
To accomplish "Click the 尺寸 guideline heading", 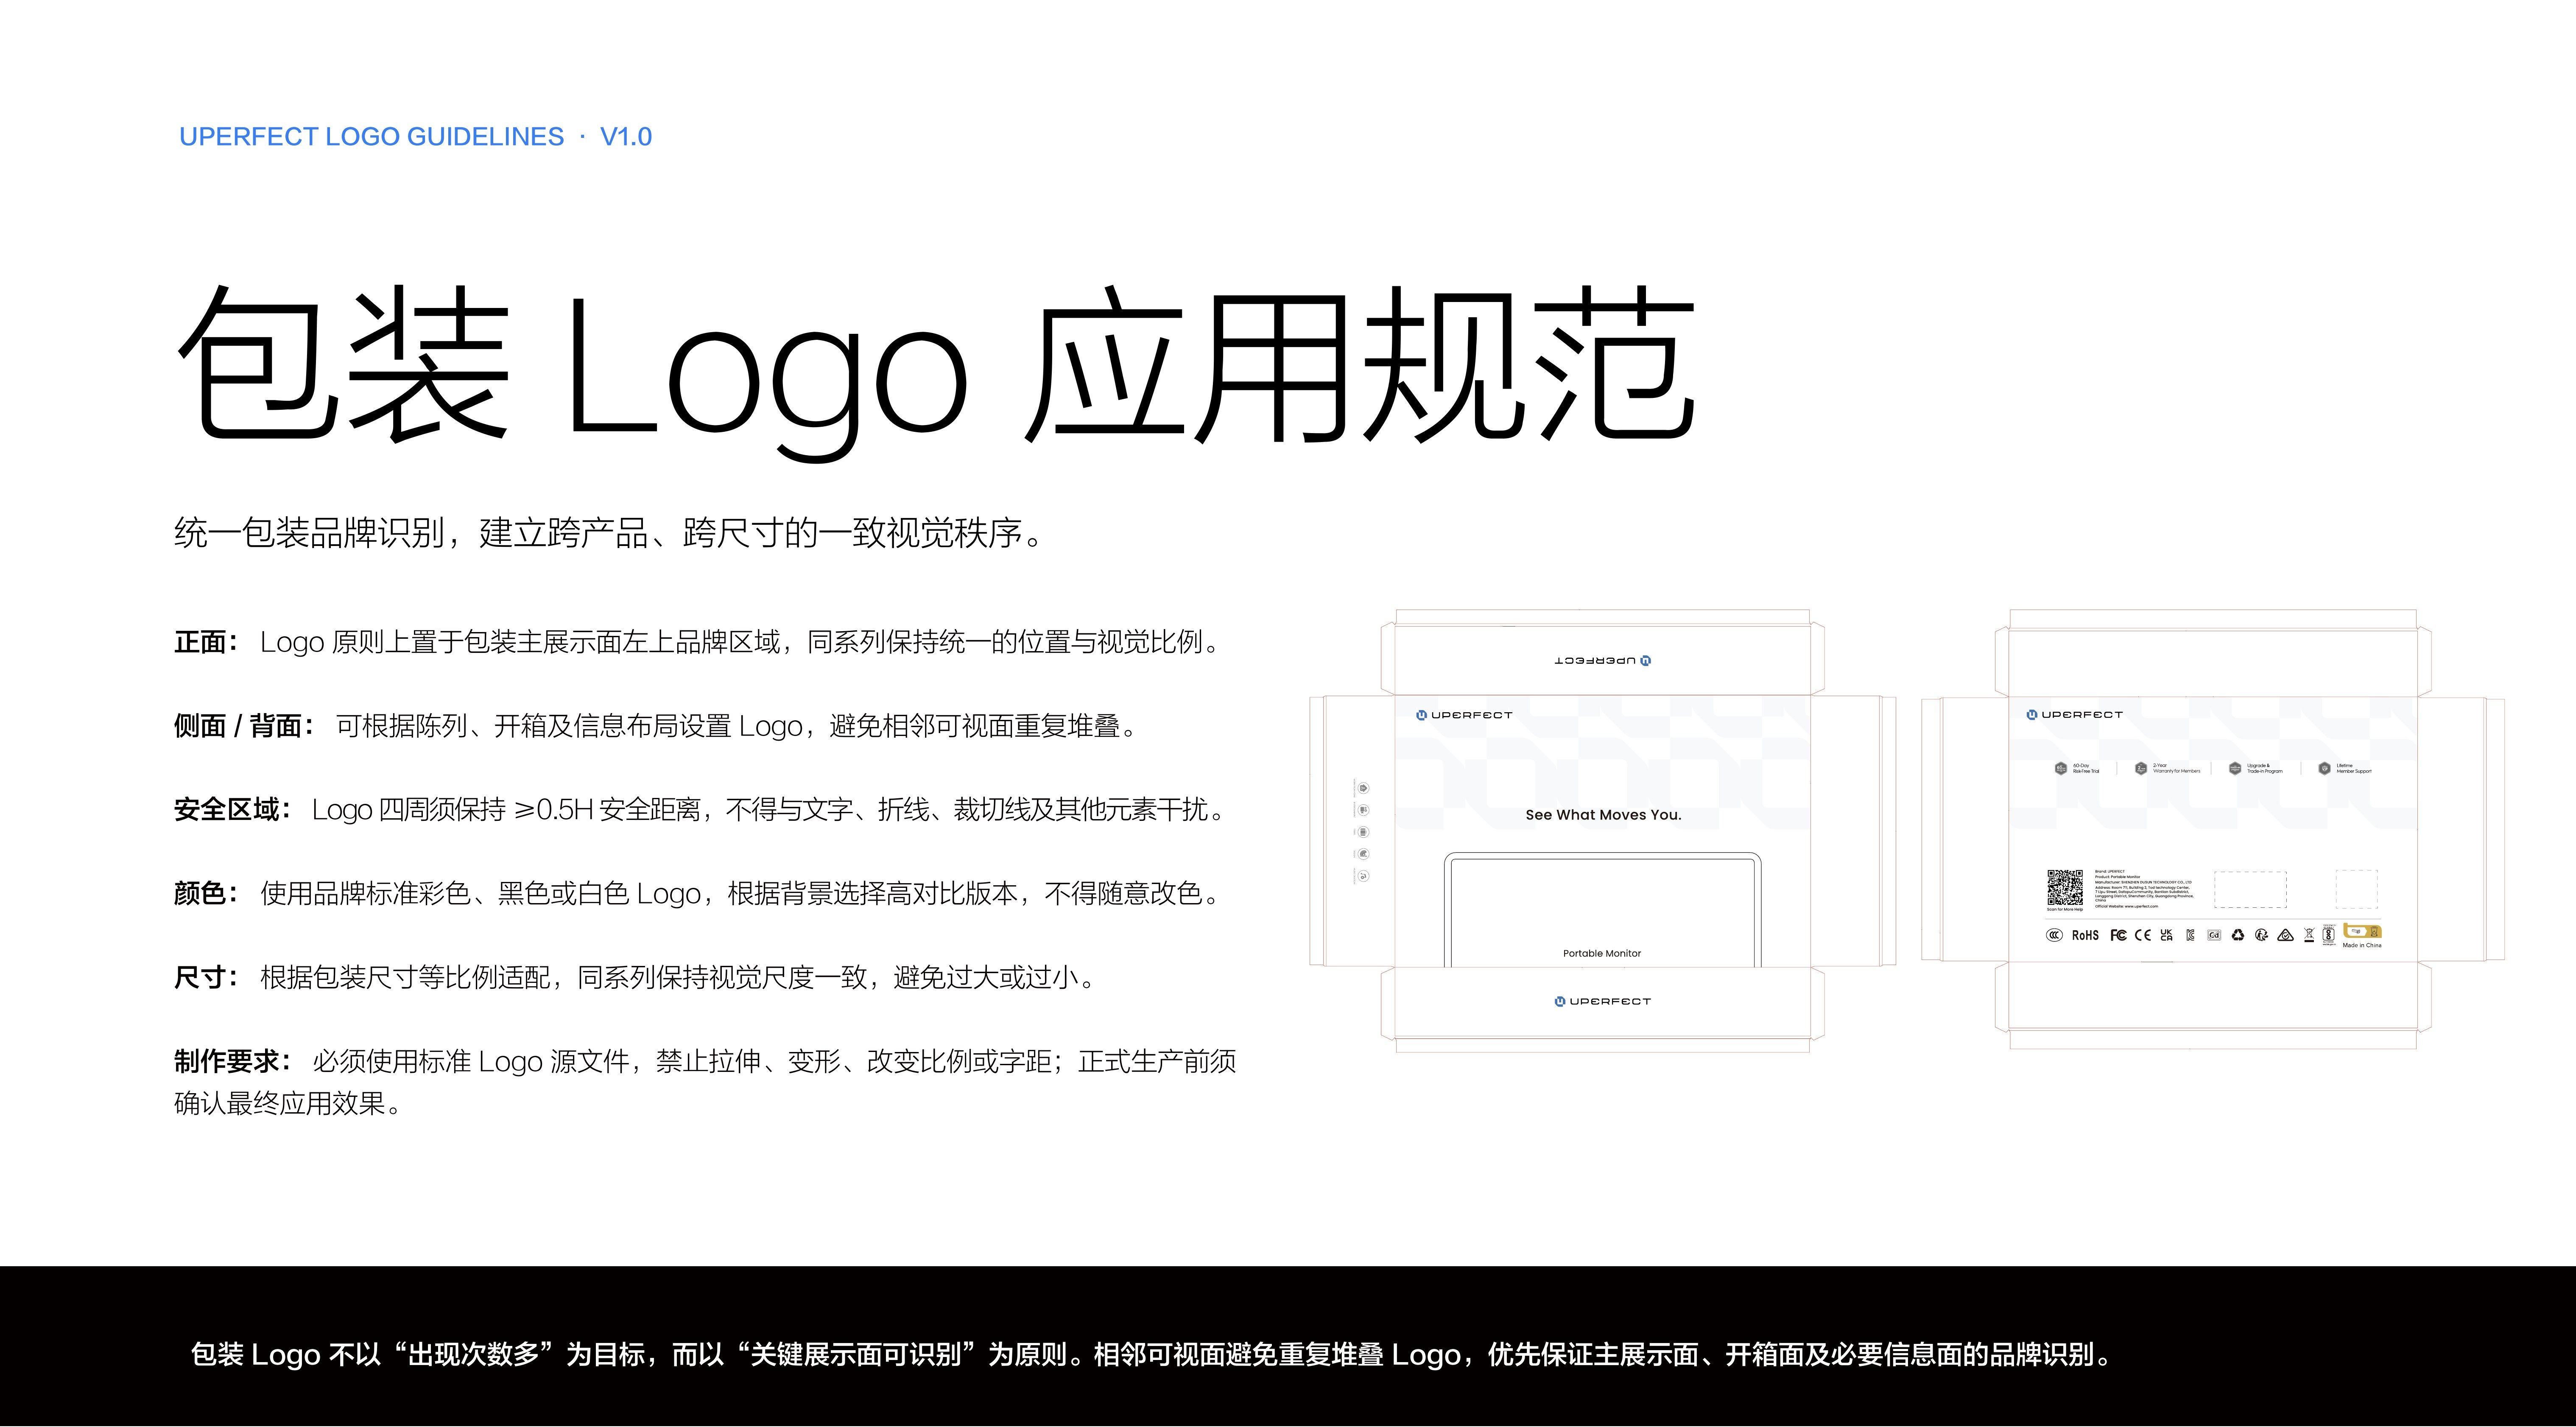I will [206, 977].
